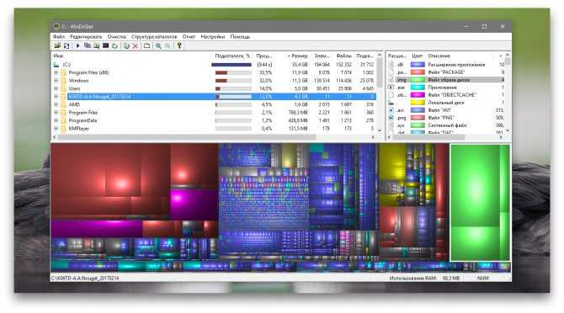
Task: Click the .png file type icon
Action: pos(391,118)
